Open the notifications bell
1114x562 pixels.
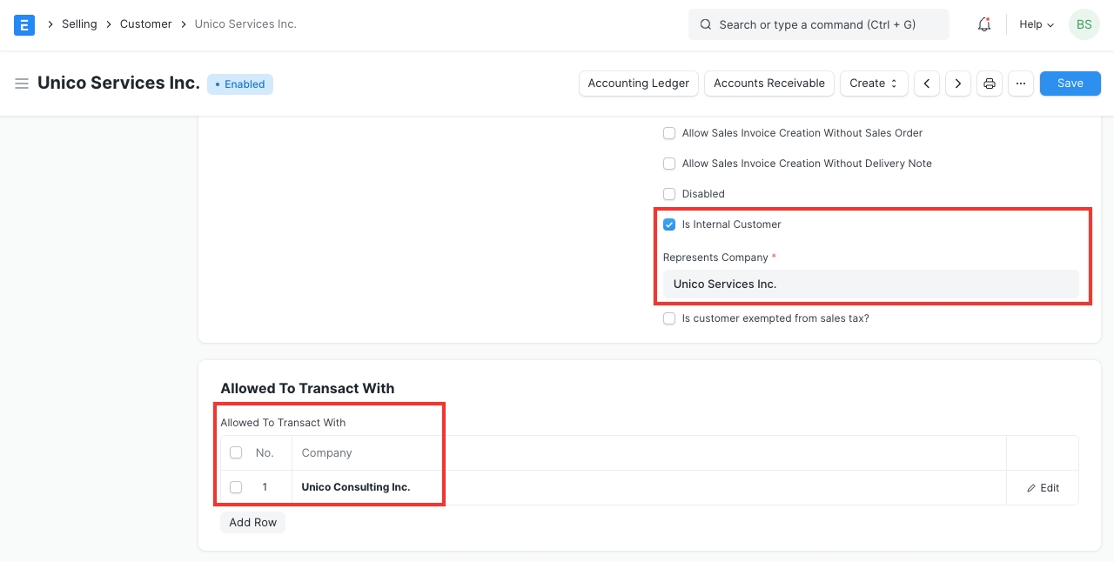(984, 24)
